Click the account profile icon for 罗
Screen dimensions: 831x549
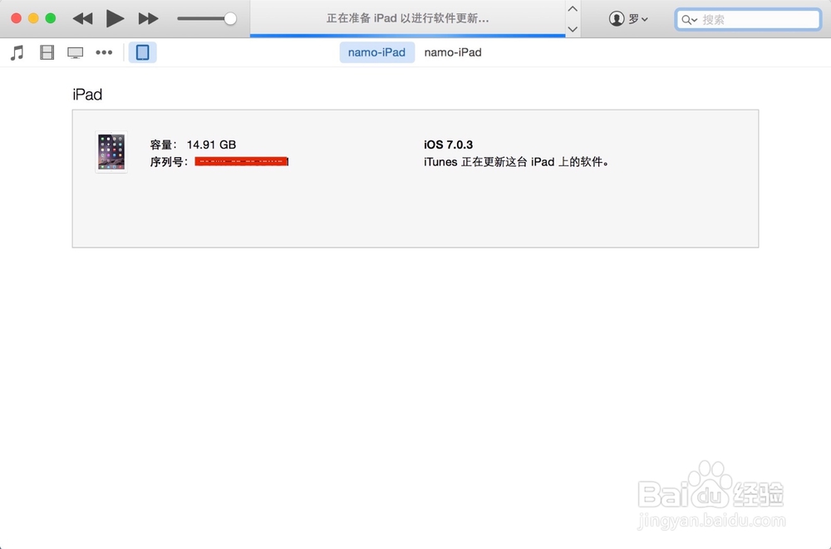[616, 19]
